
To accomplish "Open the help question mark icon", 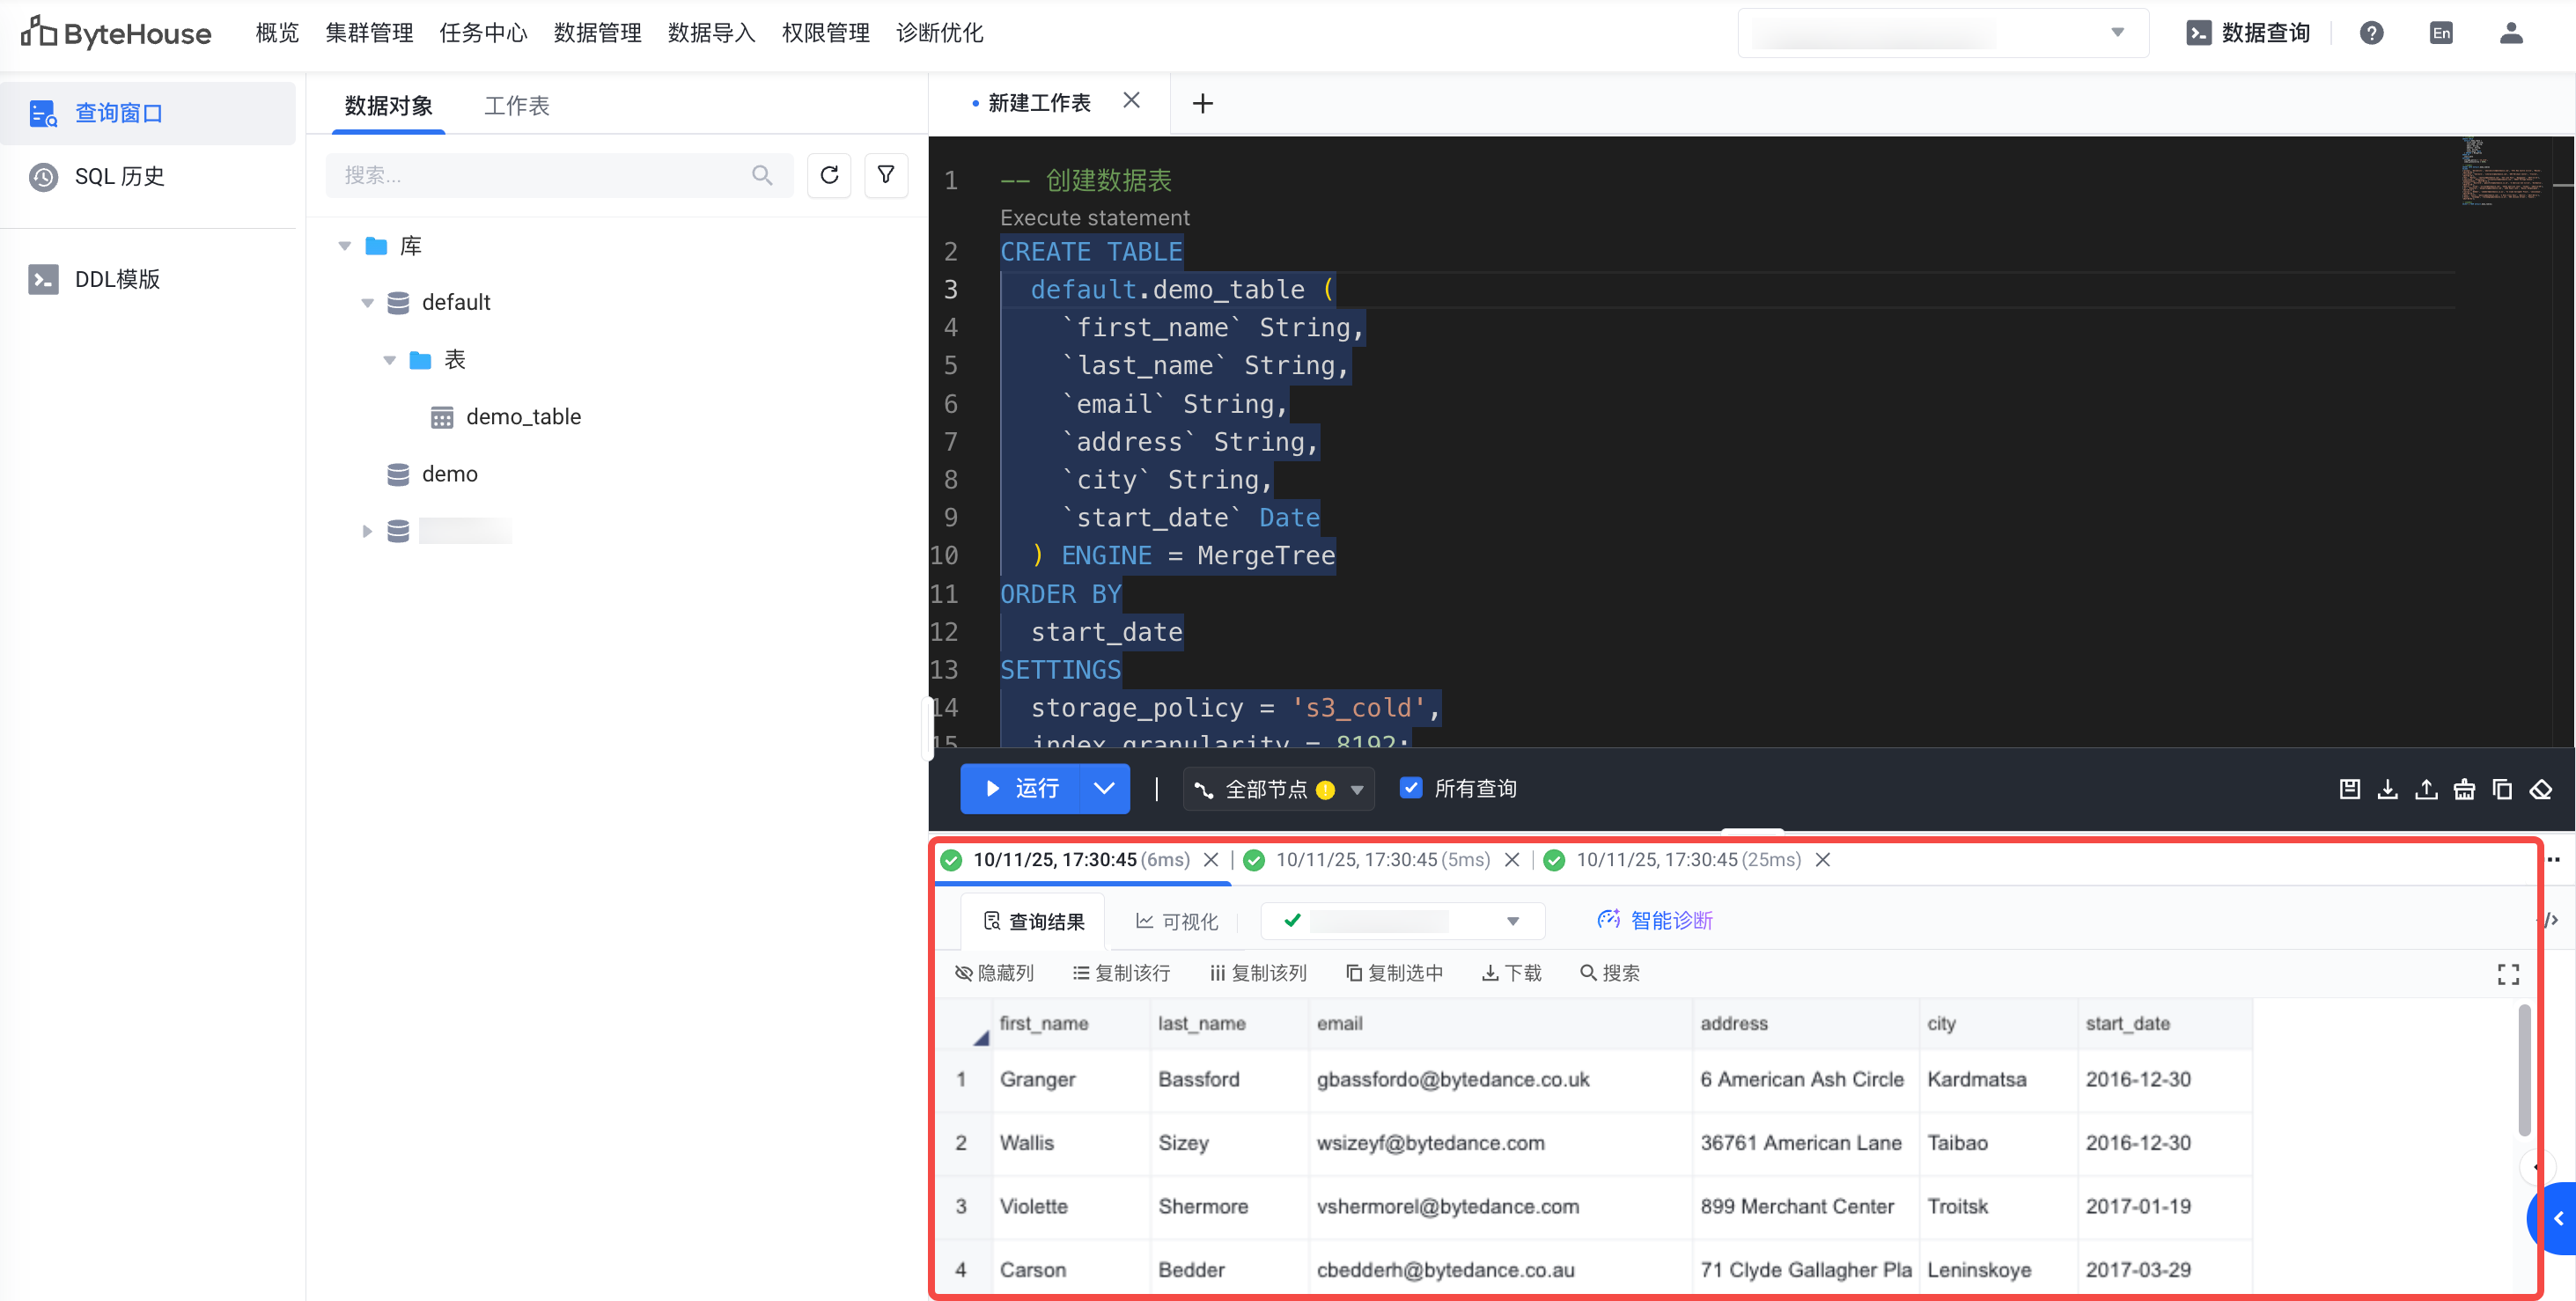I will tap(2371, 33).
